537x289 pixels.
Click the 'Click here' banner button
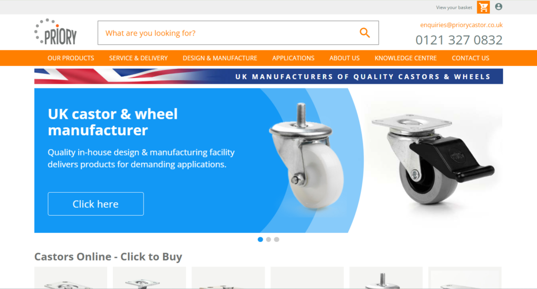click(x=95, y=204)
